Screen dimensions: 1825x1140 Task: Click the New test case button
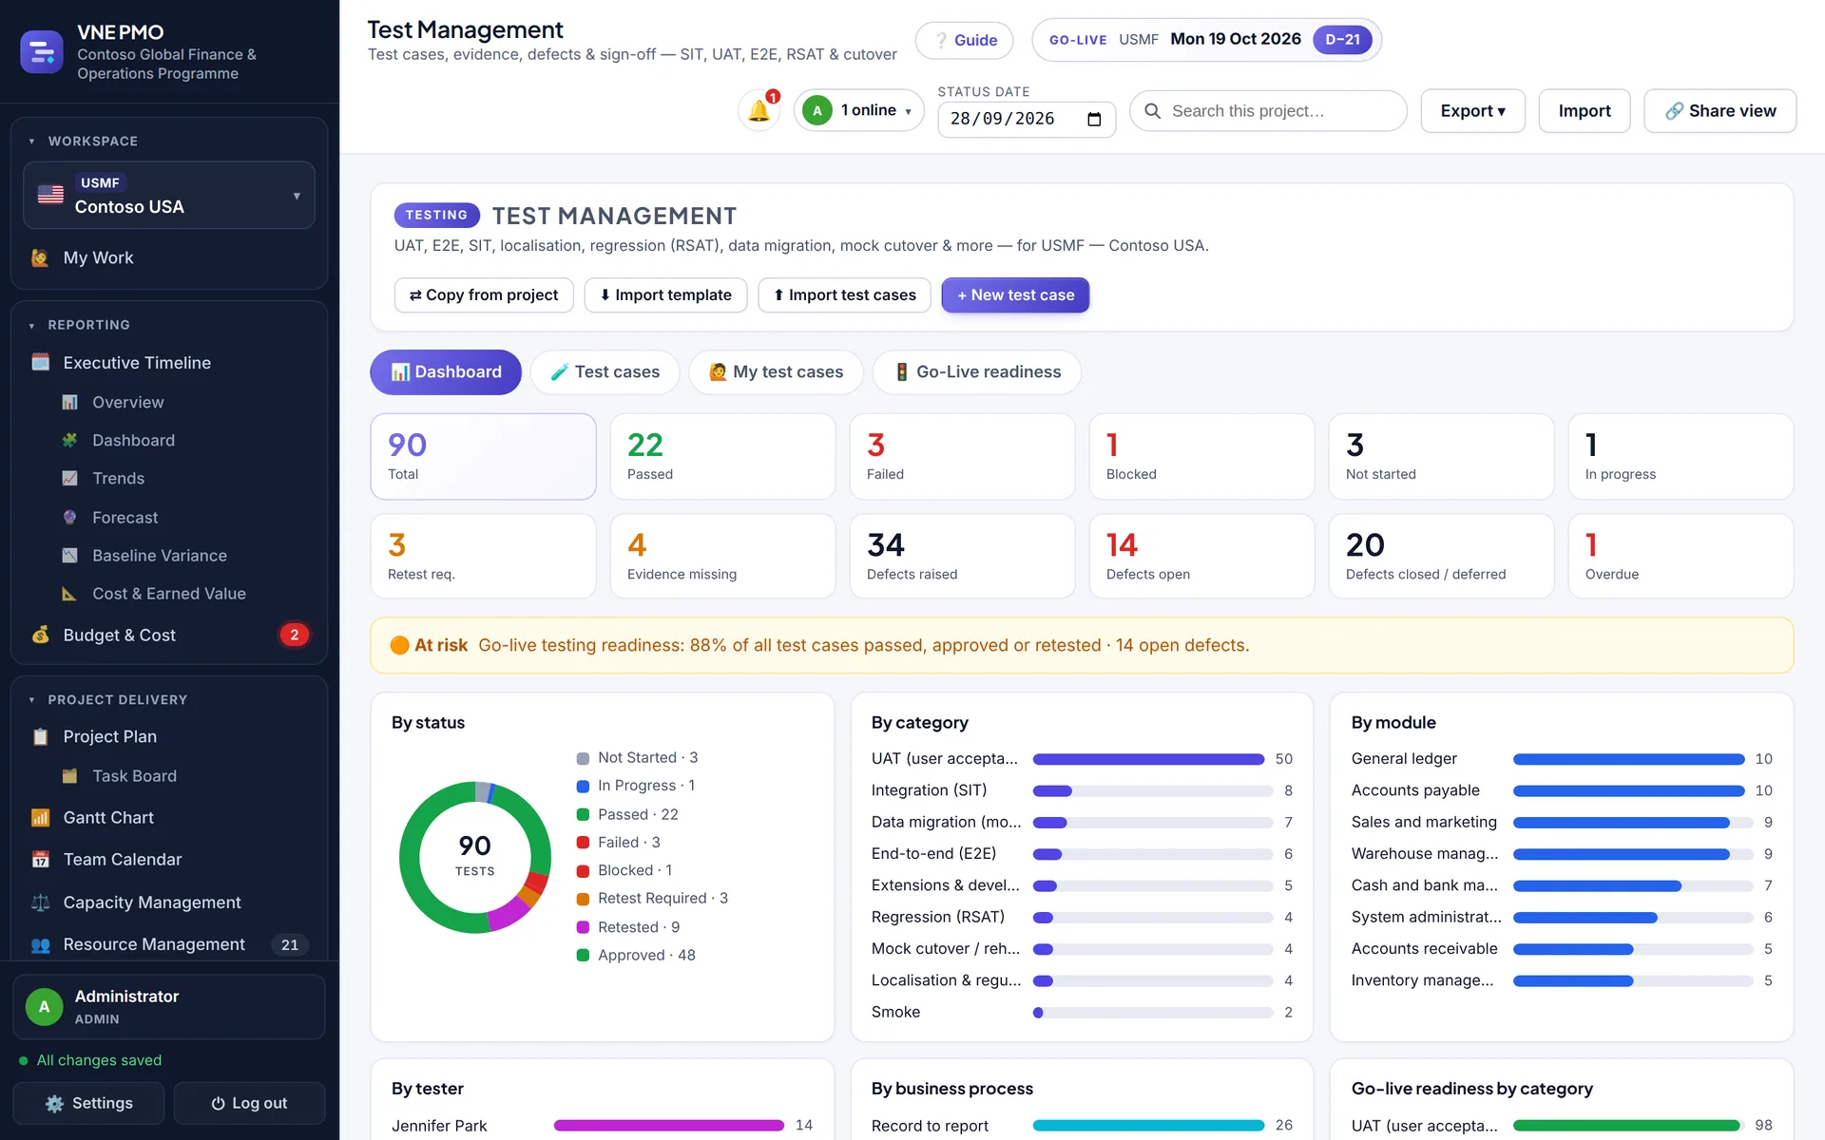click(x=1015, y=294)
